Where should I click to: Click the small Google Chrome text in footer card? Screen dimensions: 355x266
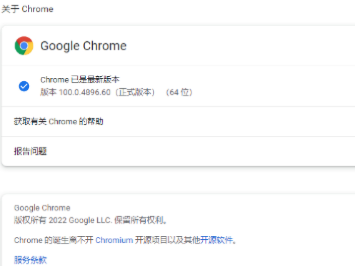(42, 208)
